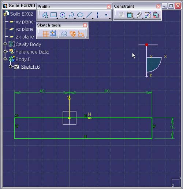The image size is (183, 189).
Task: Click the Point tool
Action: [x=106, y=15]
